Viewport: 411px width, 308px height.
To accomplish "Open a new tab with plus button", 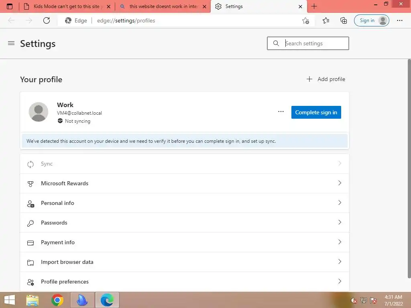I will coord(314,6).
